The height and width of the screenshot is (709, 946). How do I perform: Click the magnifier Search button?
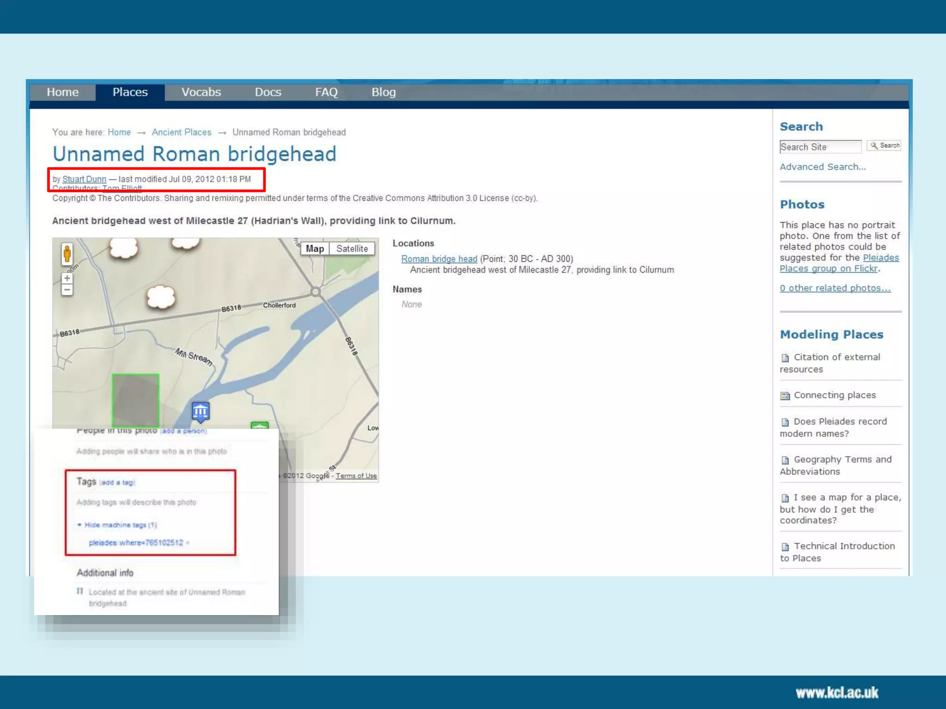tap(885, 146)
